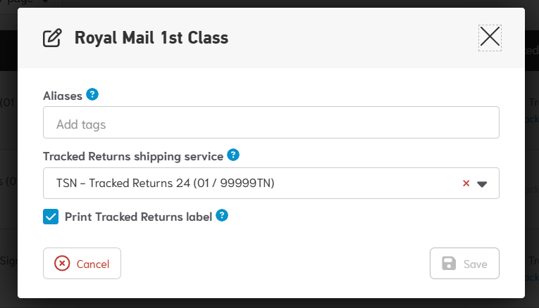Close the Royal Mail 1st Class dialog

[490, 37]
